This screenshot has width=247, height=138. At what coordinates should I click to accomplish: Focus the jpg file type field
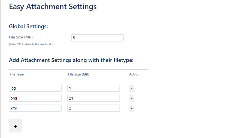(35, 88)
